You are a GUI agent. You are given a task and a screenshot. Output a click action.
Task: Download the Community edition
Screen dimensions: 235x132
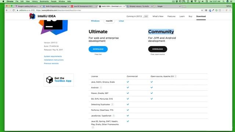click(x=158, y=49)
